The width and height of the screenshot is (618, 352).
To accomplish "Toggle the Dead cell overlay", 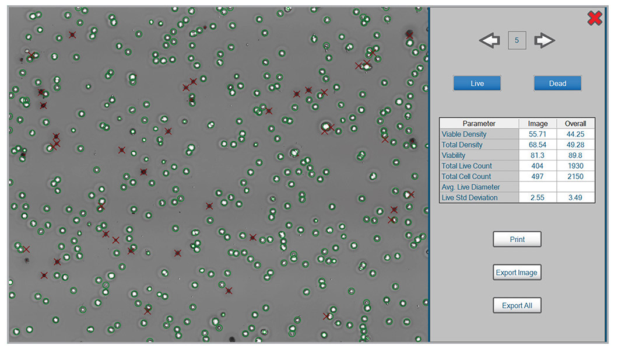I will (x=557, y=83).
